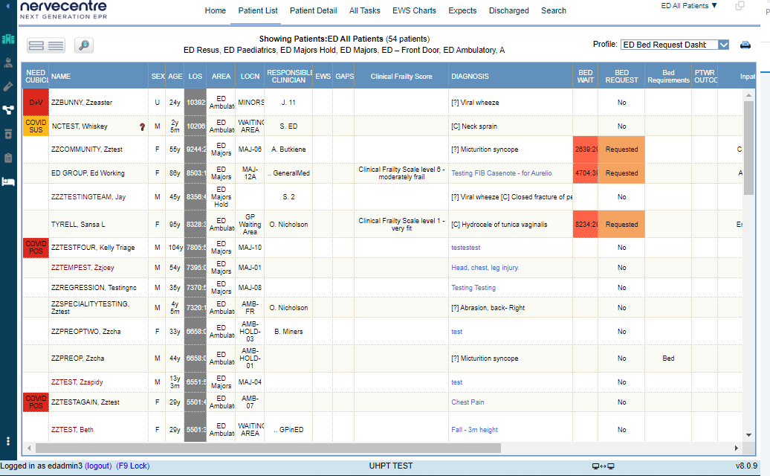Viewport: 770px width, 476px height.
Task: Sort by the DIAGNOSIS column header
Action: click(510, 76)
